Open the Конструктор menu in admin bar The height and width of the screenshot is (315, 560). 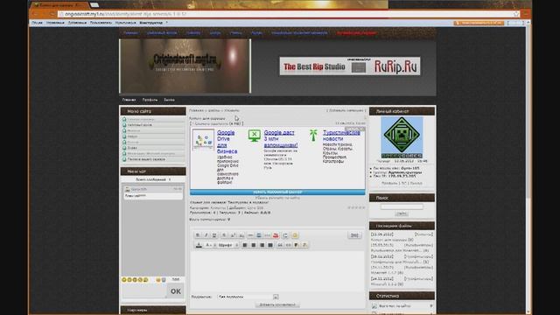click(151, 23)
